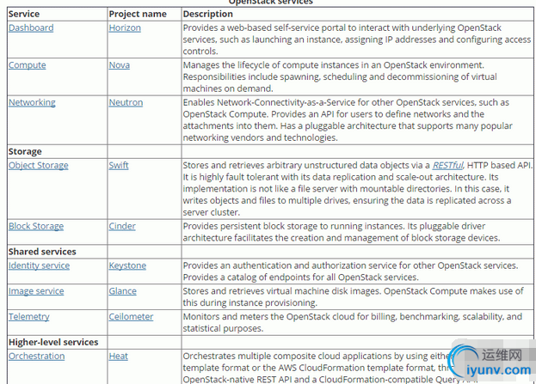
Task: Click the Cinder description 'Provides persistent block storage'
Action: click(x=342, y=232)
